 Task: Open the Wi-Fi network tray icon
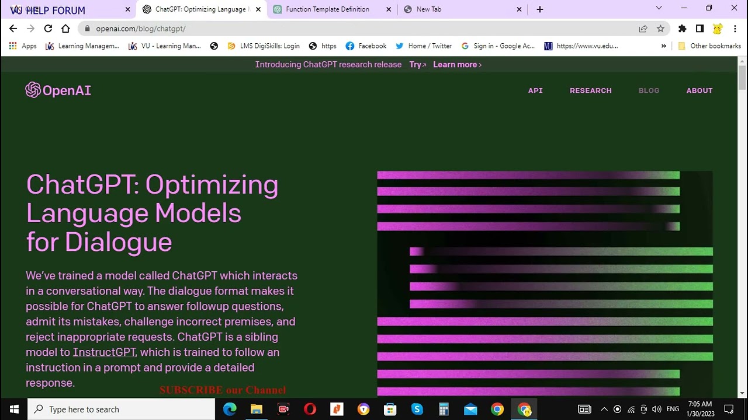tap(631, 409)
